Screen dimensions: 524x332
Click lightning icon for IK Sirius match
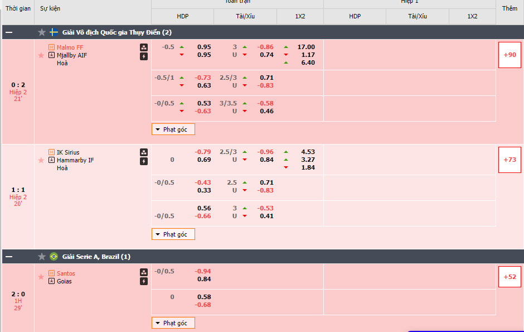pos(144,161)
